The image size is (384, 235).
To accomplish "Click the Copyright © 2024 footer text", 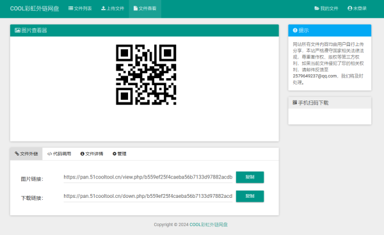I will click(171, 225).
